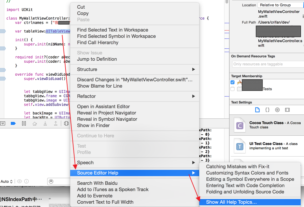Choose Show in Finder
The width and height of the screenshot is (304, 207).
135,125
